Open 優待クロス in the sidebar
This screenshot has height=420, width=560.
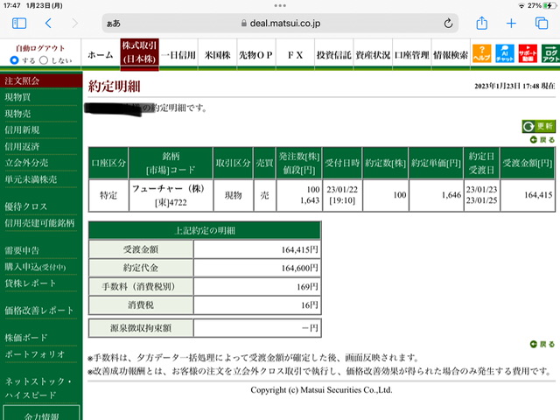click(25, 206)
